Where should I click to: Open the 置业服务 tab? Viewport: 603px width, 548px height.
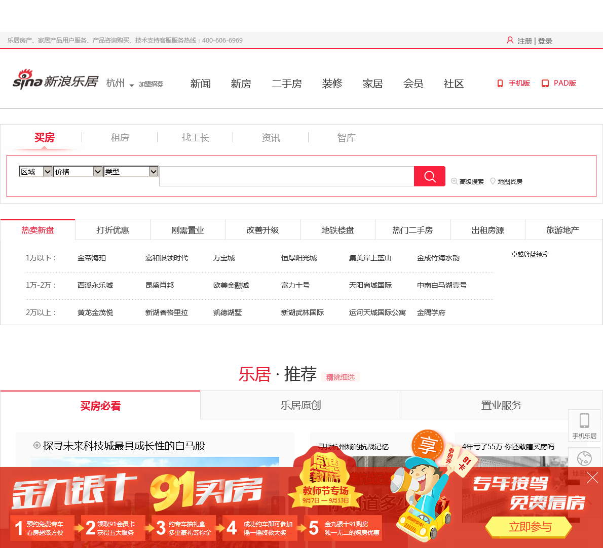502,405
